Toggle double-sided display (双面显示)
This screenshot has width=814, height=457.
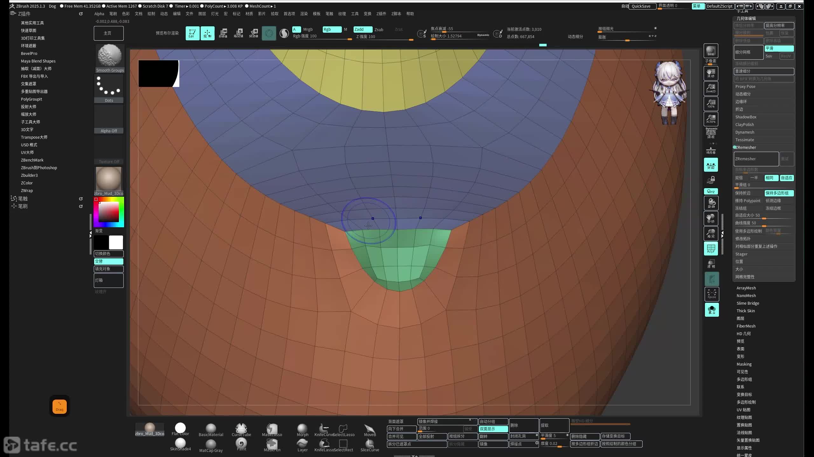[x=493, y=429]
